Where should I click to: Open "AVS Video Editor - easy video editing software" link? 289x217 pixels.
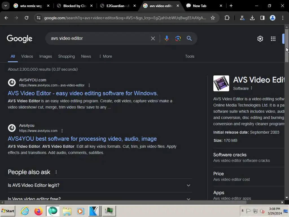coord(83,93)
